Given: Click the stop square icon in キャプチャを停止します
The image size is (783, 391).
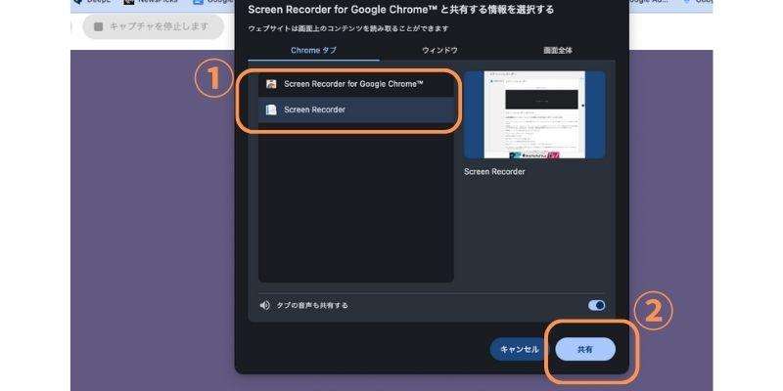Looking at the screenshot, I should click(x=99, y=27).
